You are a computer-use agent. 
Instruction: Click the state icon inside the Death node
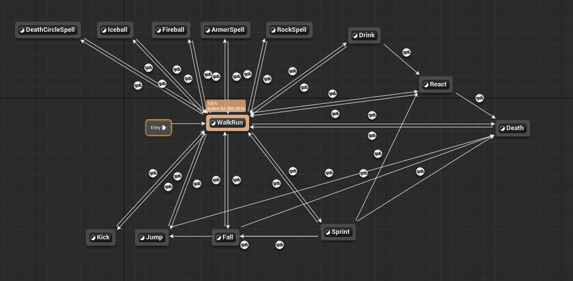coord(502,128)
